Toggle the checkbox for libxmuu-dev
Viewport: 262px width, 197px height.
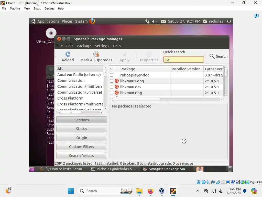112,87
